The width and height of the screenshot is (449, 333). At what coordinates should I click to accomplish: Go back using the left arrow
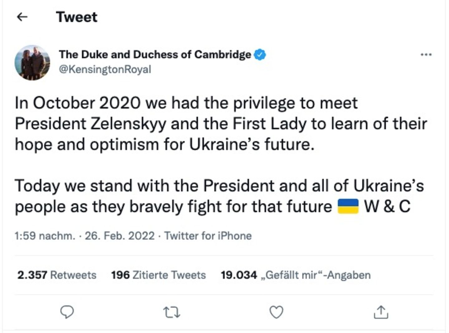pos(22,17)
